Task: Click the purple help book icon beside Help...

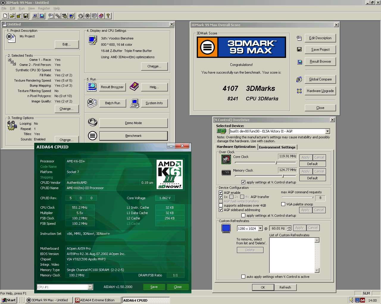Action: 135,87
